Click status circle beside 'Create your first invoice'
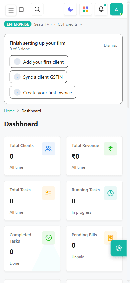 coord(17,92)
